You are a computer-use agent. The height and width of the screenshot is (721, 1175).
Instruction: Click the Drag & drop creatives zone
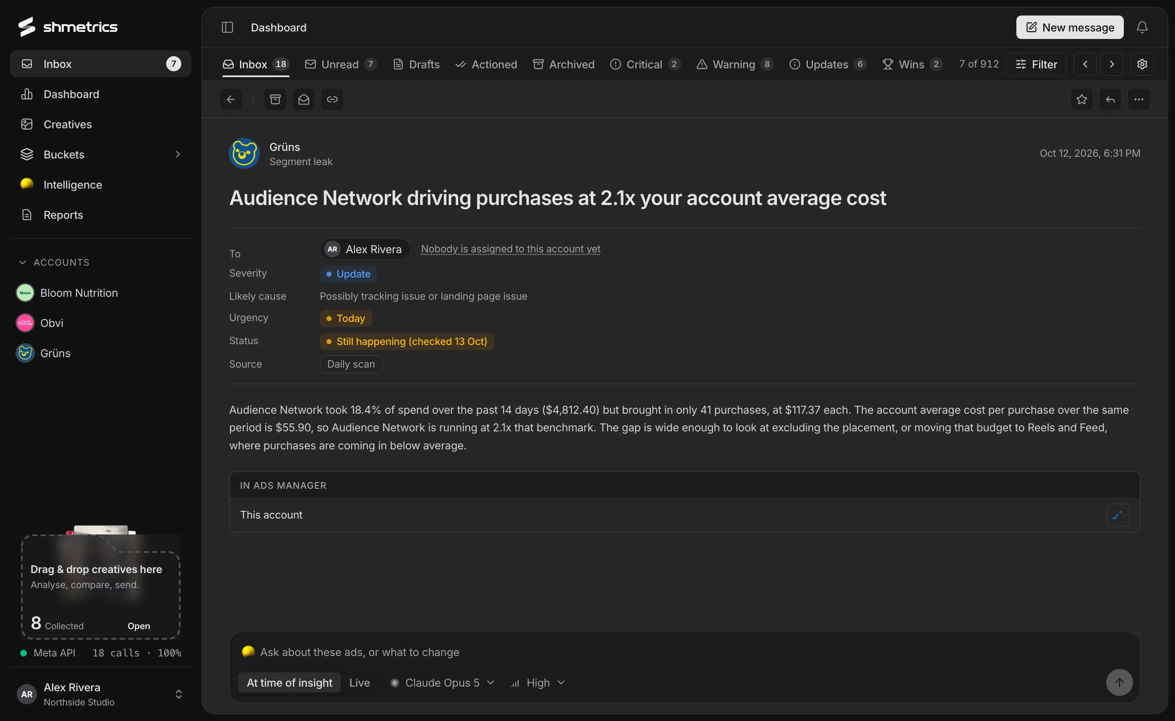pyautogui.click(x=101, y=587)
